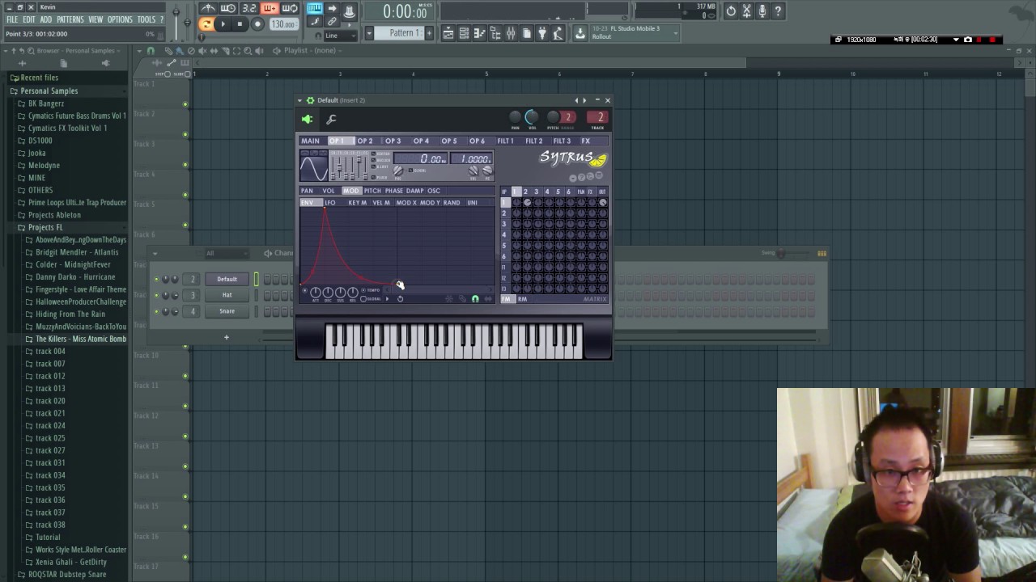Viewport: 1036px width, 582px height.
Task: Click the Hat channel button
Action: (227, 295)
